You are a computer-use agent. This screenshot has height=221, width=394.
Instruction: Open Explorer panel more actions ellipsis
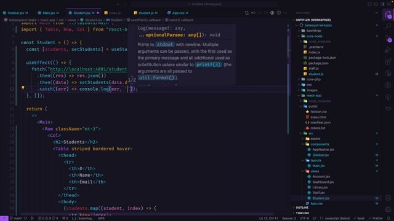coord(376,13)
